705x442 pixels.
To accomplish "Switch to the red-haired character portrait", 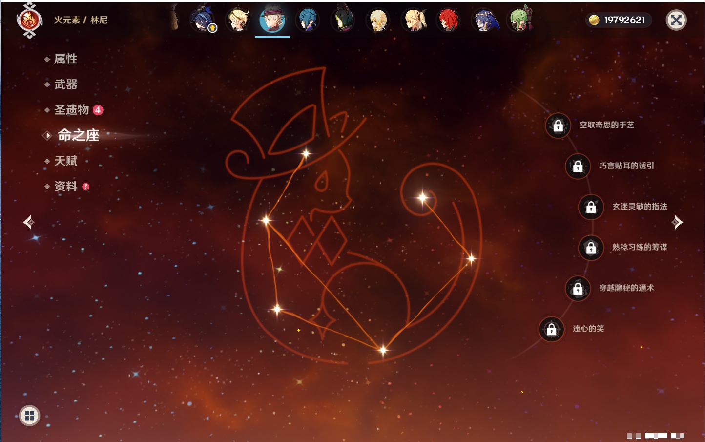I will pos(449,20).
